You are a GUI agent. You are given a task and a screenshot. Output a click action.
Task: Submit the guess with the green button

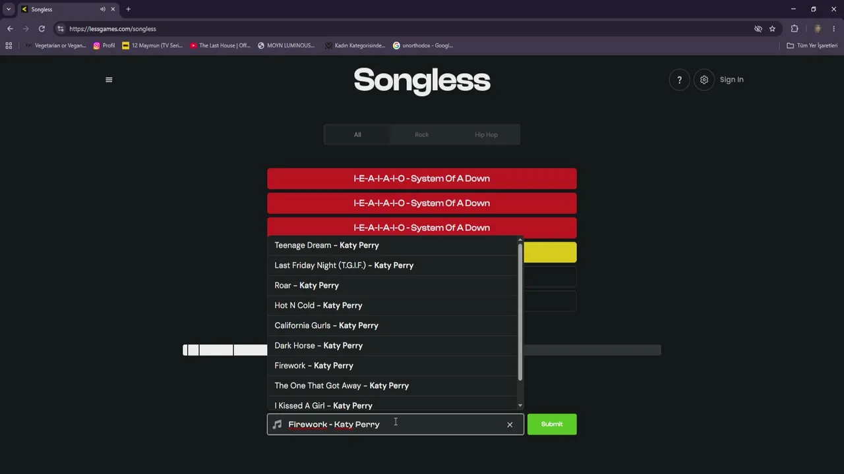click(x=552, y=424)
